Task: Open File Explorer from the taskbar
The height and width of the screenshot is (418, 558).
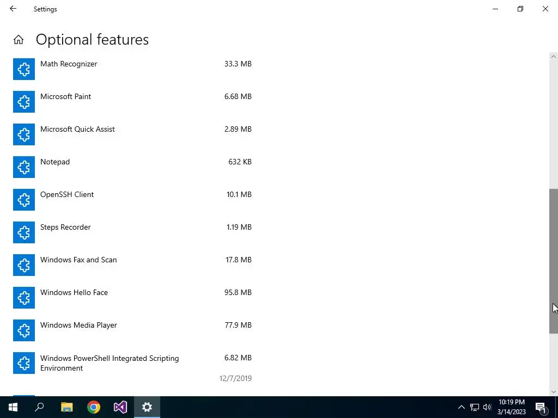Action: [x=66, y=407]
